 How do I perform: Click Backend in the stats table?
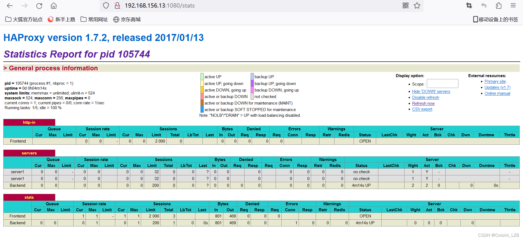tap(17, 223)
